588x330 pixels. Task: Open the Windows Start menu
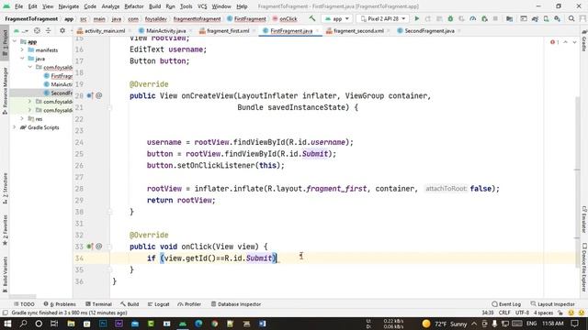tap(7, 324)
